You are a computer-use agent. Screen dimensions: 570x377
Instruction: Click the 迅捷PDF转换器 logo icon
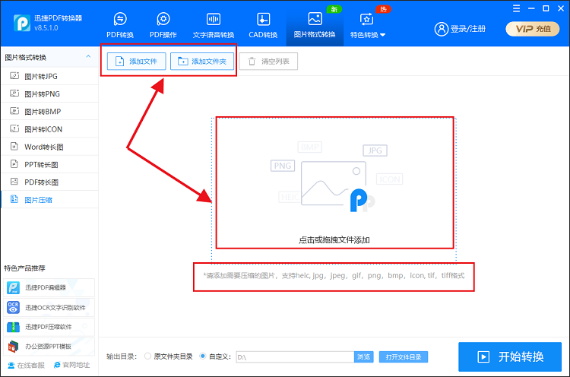point(22,23)
